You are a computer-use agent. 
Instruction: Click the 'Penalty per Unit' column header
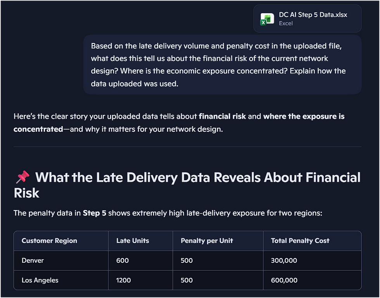[x=207, y=241]
